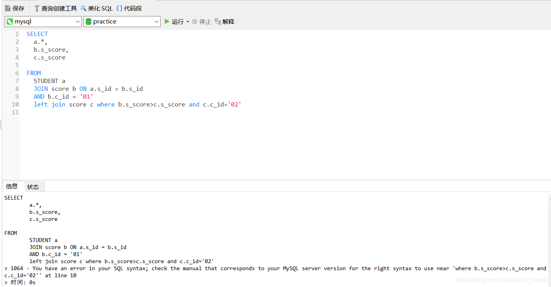
Task: Click line number 11 in the gutter
Action: tap(15, 112)
